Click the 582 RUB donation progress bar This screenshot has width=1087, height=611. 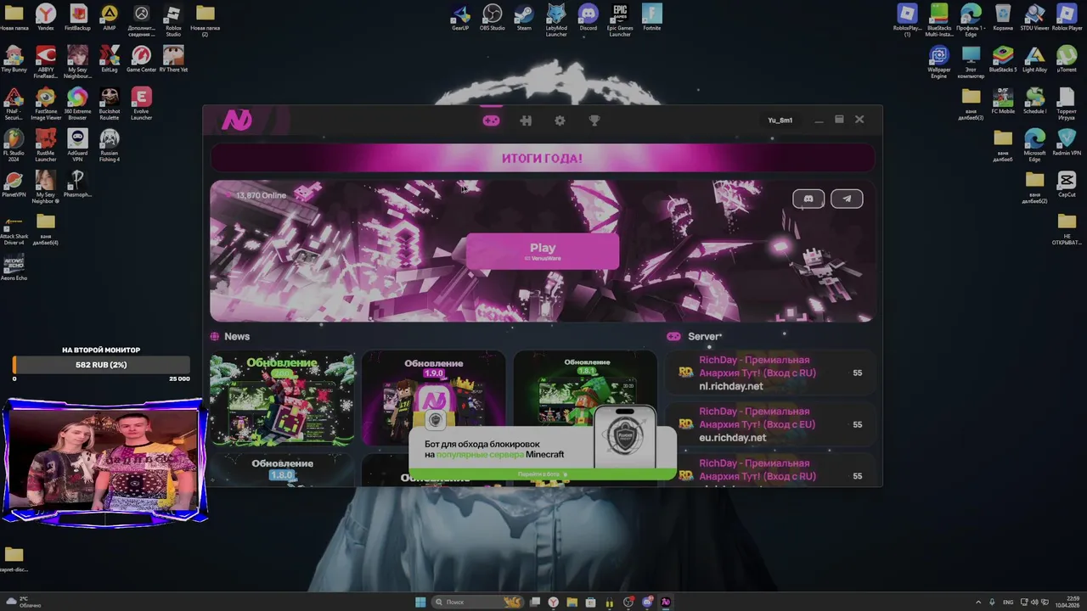pos(101,365)
